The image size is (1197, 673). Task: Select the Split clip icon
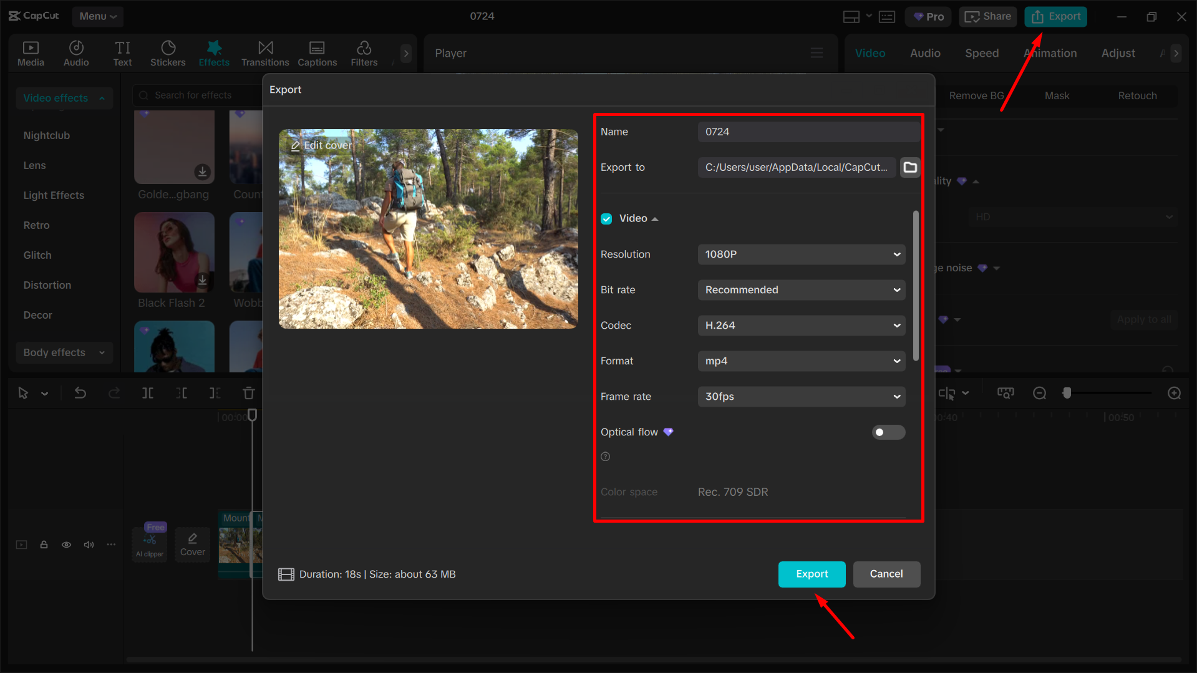pos(147,393)
